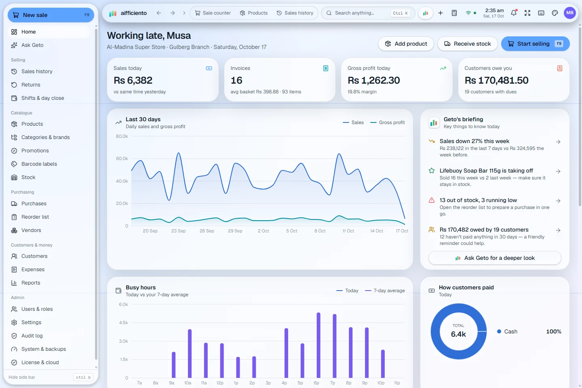
Task: Toggle fullscreen mode icon
Action: [x=527, y=13]
